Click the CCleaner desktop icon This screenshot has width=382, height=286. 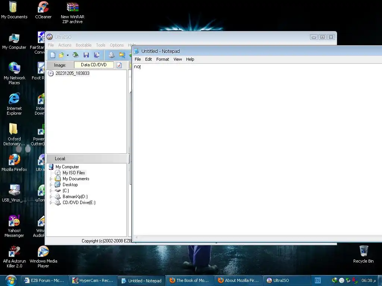coord(43,10)
